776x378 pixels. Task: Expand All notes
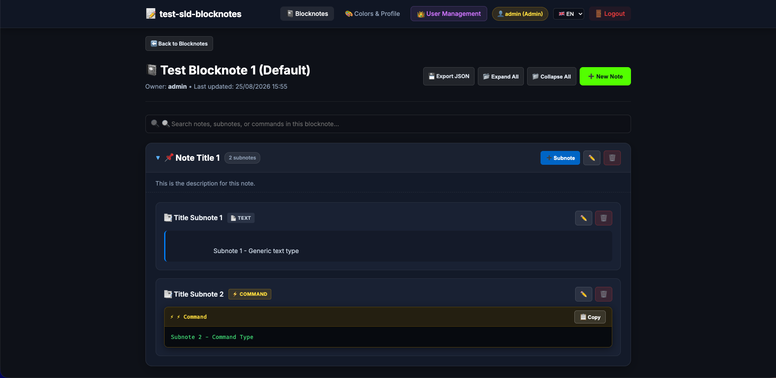point(501,76)
